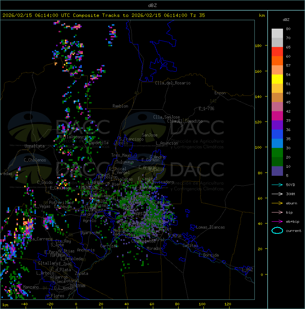This screenshot has width=305, height=309.
Task: Select the green 30 dBZ color swatch
Action: [277, 153]
